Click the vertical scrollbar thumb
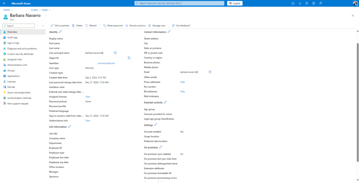The image size is (359, 182). [x=358, y=102]
